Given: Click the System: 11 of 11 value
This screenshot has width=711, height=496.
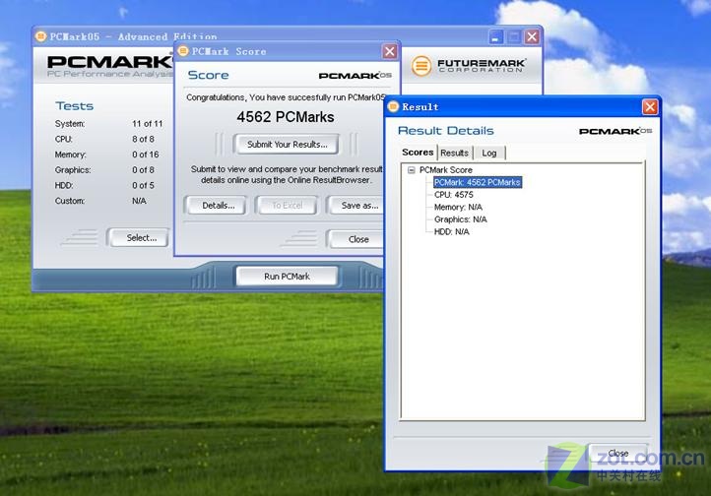Looking at the screenshot, I should tap(148, 124).
